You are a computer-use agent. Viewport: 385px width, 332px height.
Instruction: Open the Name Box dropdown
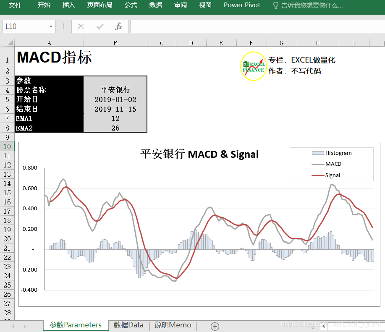tap(51, 26)
